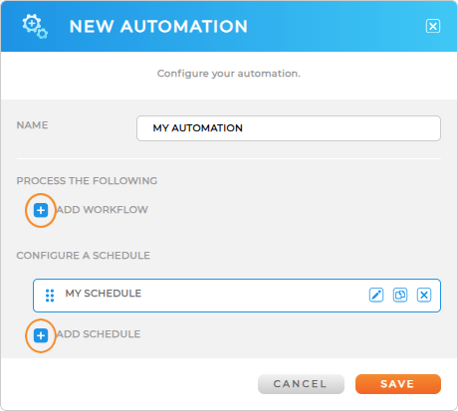Click the 'Configure a schedule' heading
The width and height of the screenshot is (458, 411).
(x=84, y=256)
